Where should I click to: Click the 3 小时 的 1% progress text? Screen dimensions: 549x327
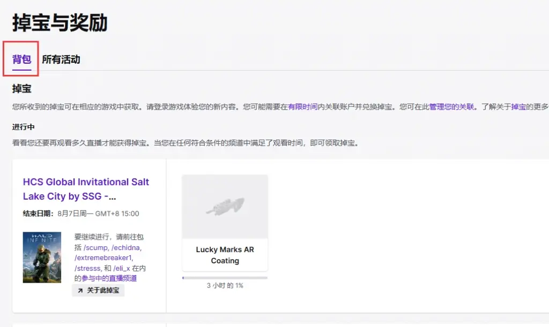(225, 286)
